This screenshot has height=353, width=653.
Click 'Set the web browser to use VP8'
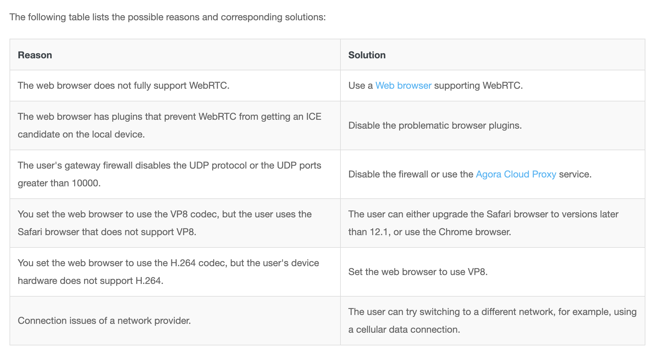418,272
